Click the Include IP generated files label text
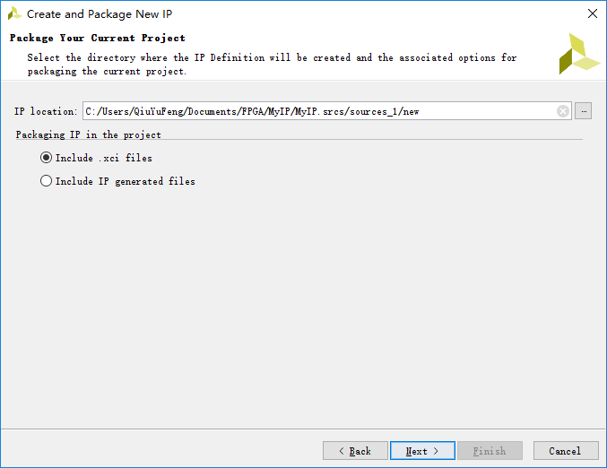Screen dimensions: 607x468 point(125,181)
